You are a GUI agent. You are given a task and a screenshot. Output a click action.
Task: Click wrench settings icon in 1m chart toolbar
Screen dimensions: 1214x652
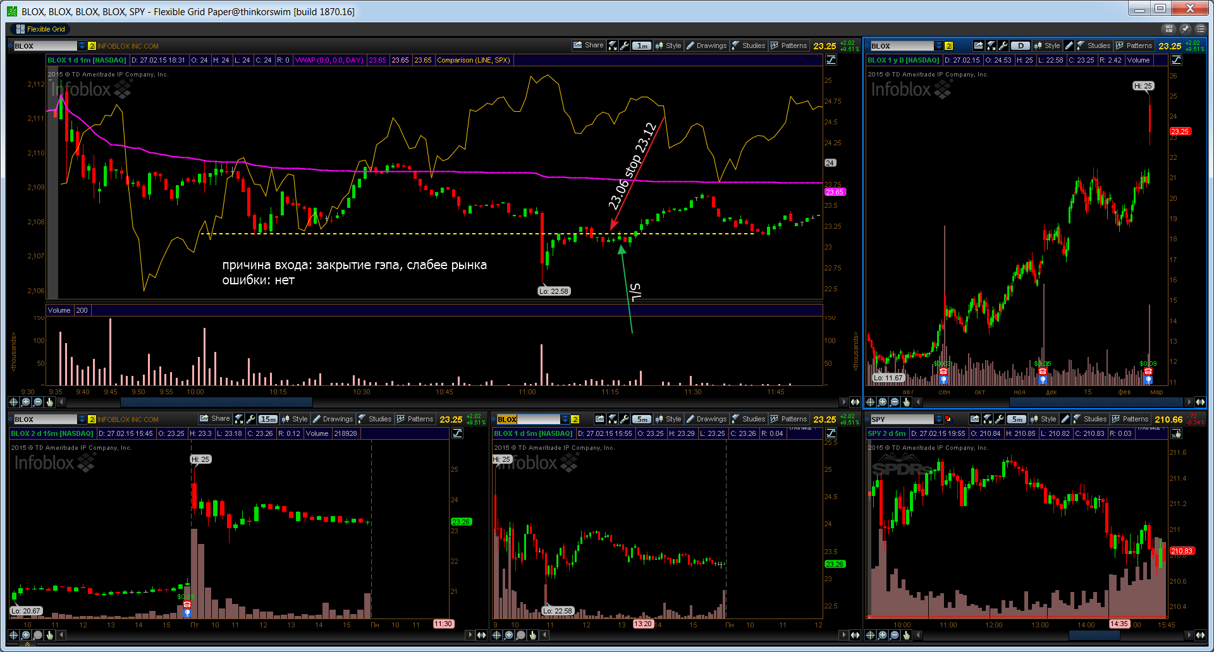(x=624, y=45)
